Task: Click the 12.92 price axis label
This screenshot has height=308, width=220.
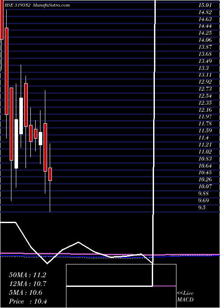Action: click(x=205, y=82)
